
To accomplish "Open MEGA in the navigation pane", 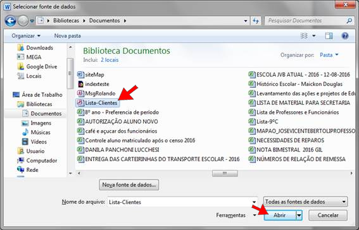I will [29, 57].
